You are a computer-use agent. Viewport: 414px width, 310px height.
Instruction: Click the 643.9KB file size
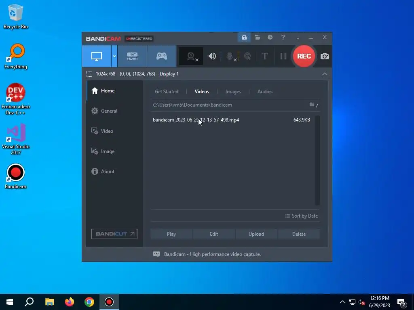pyautogui.click(x=302, y=119)
